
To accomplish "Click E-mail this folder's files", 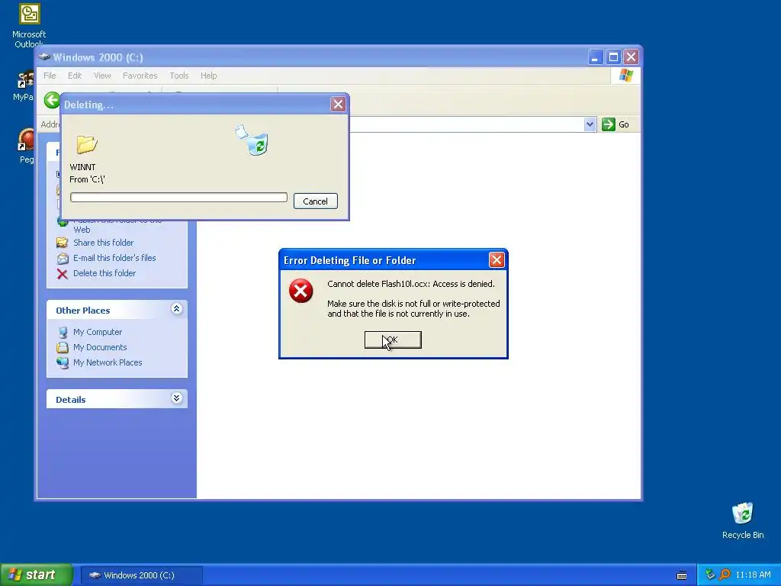I will tap(114, 258).
